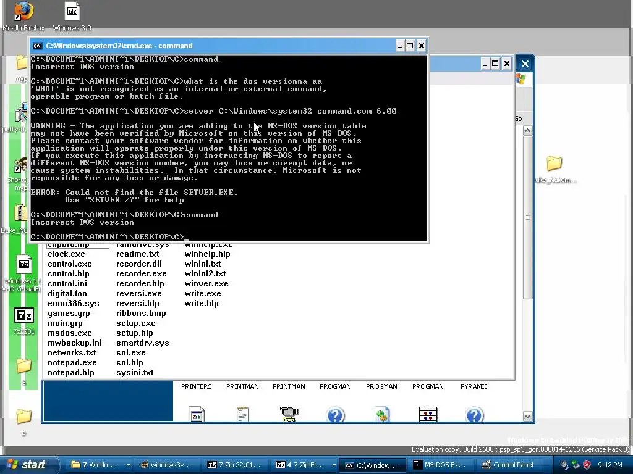
Task: Switch to the 7-Zip 22.01 taskbar button
Action: click(x=234, y=465)
